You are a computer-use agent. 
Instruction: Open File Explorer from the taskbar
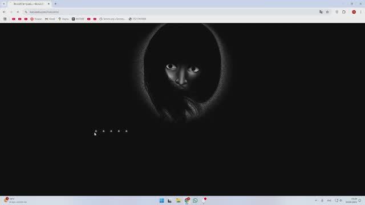(x=179, y=200)
